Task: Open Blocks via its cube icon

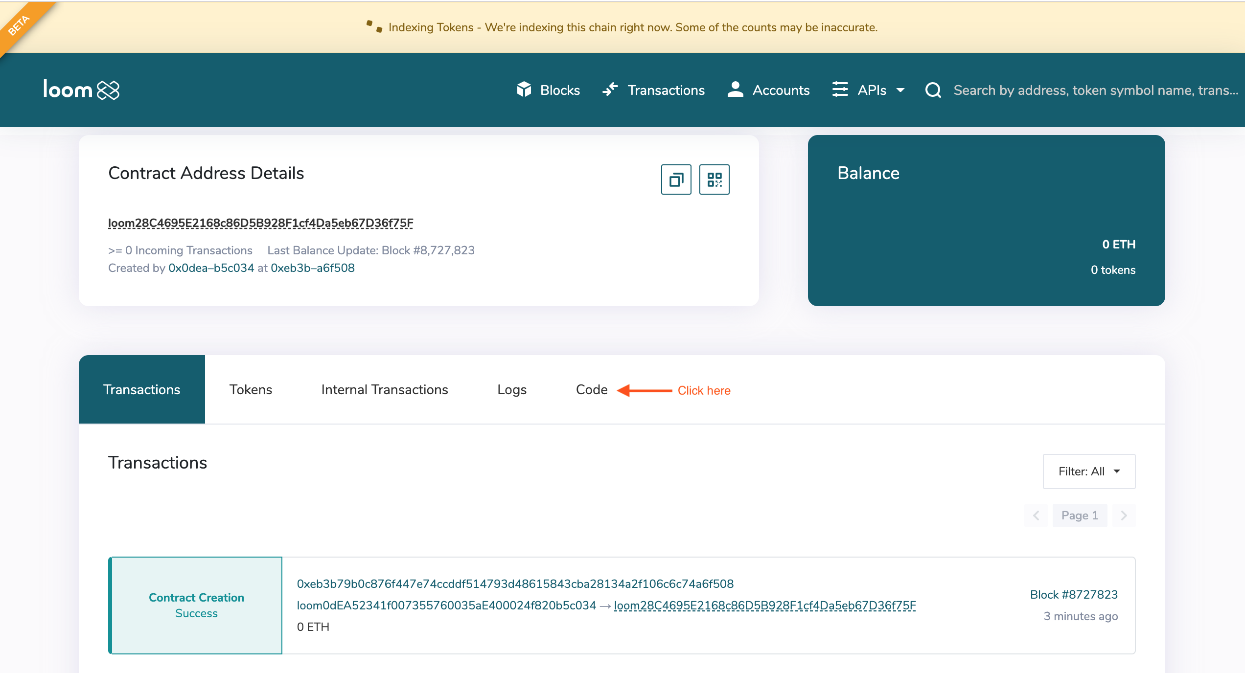Action: pos(524,90)
